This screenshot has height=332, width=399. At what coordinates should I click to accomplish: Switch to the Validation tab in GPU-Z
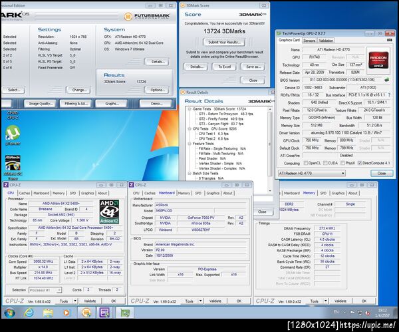coord(326,41)
